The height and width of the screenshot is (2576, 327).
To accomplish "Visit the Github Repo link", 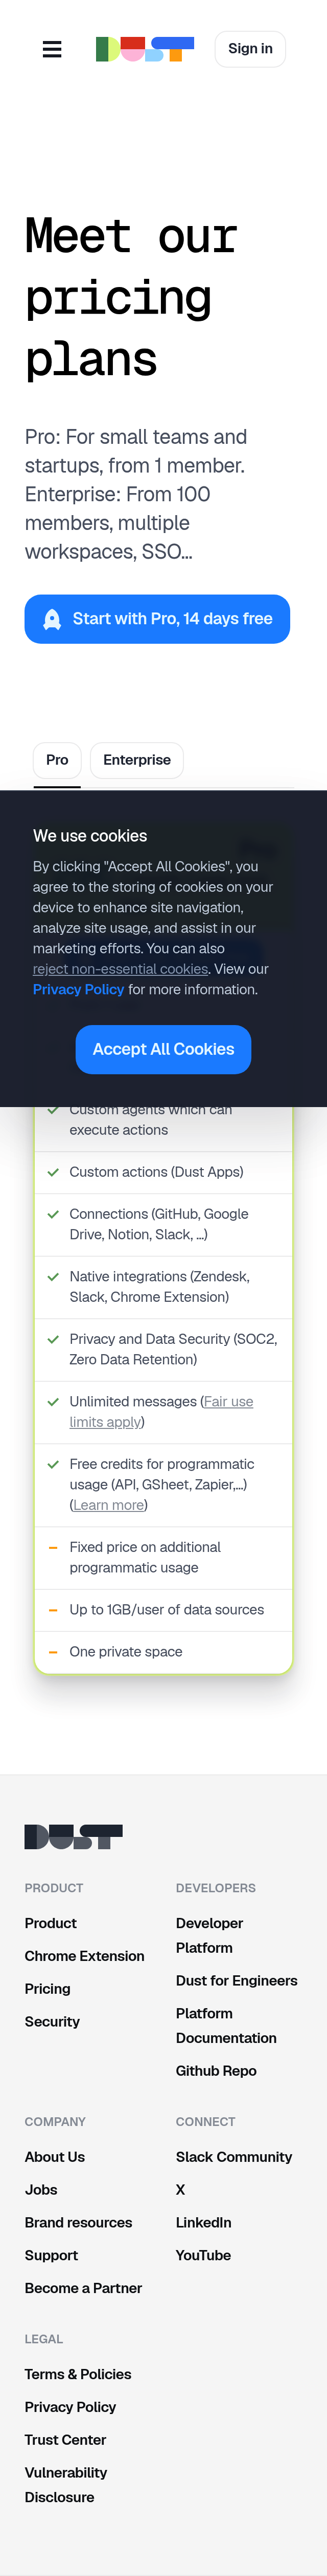I will 216,2071.
